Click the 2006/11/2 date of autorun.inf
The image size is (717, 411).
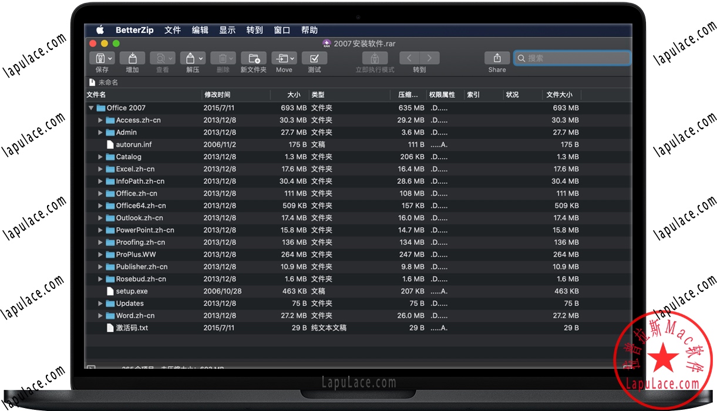219,144
